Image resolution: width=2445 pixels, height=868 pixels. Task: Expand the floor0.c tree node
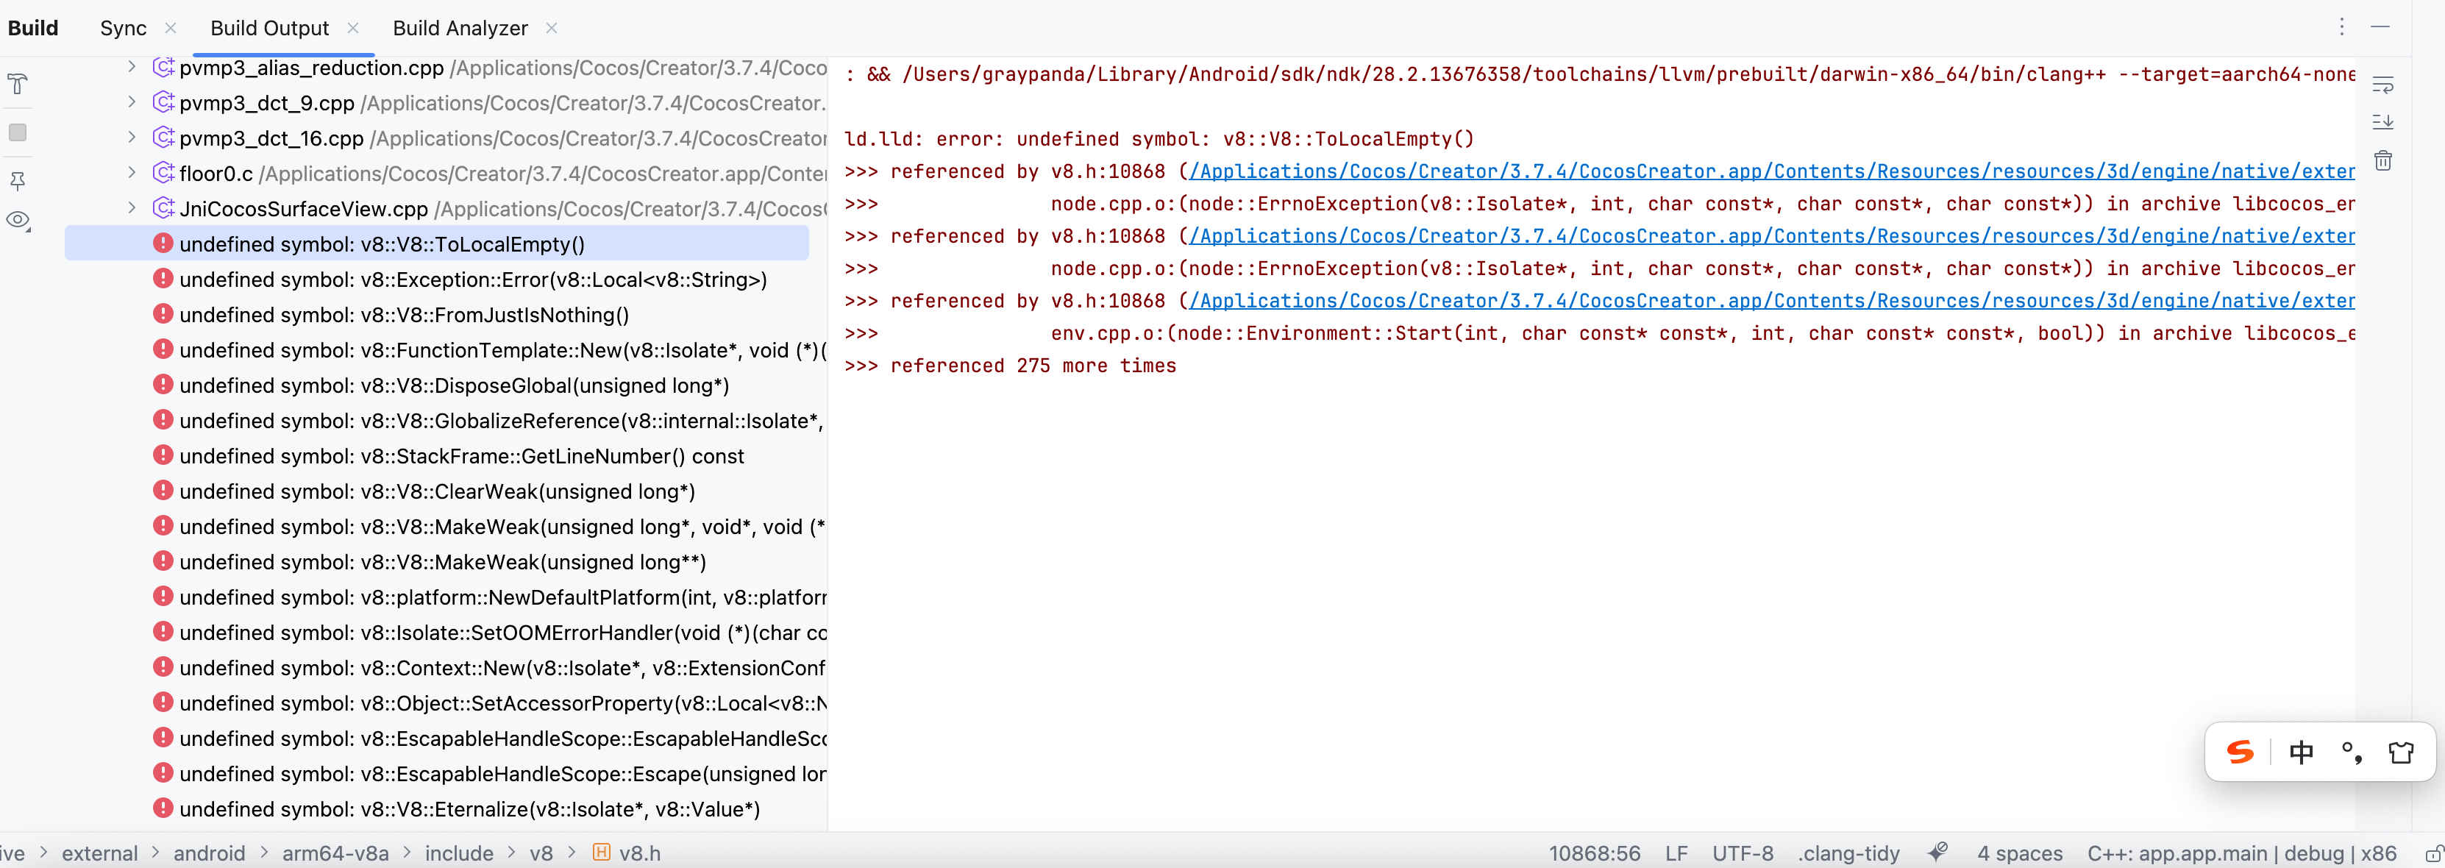coord(132,173)
